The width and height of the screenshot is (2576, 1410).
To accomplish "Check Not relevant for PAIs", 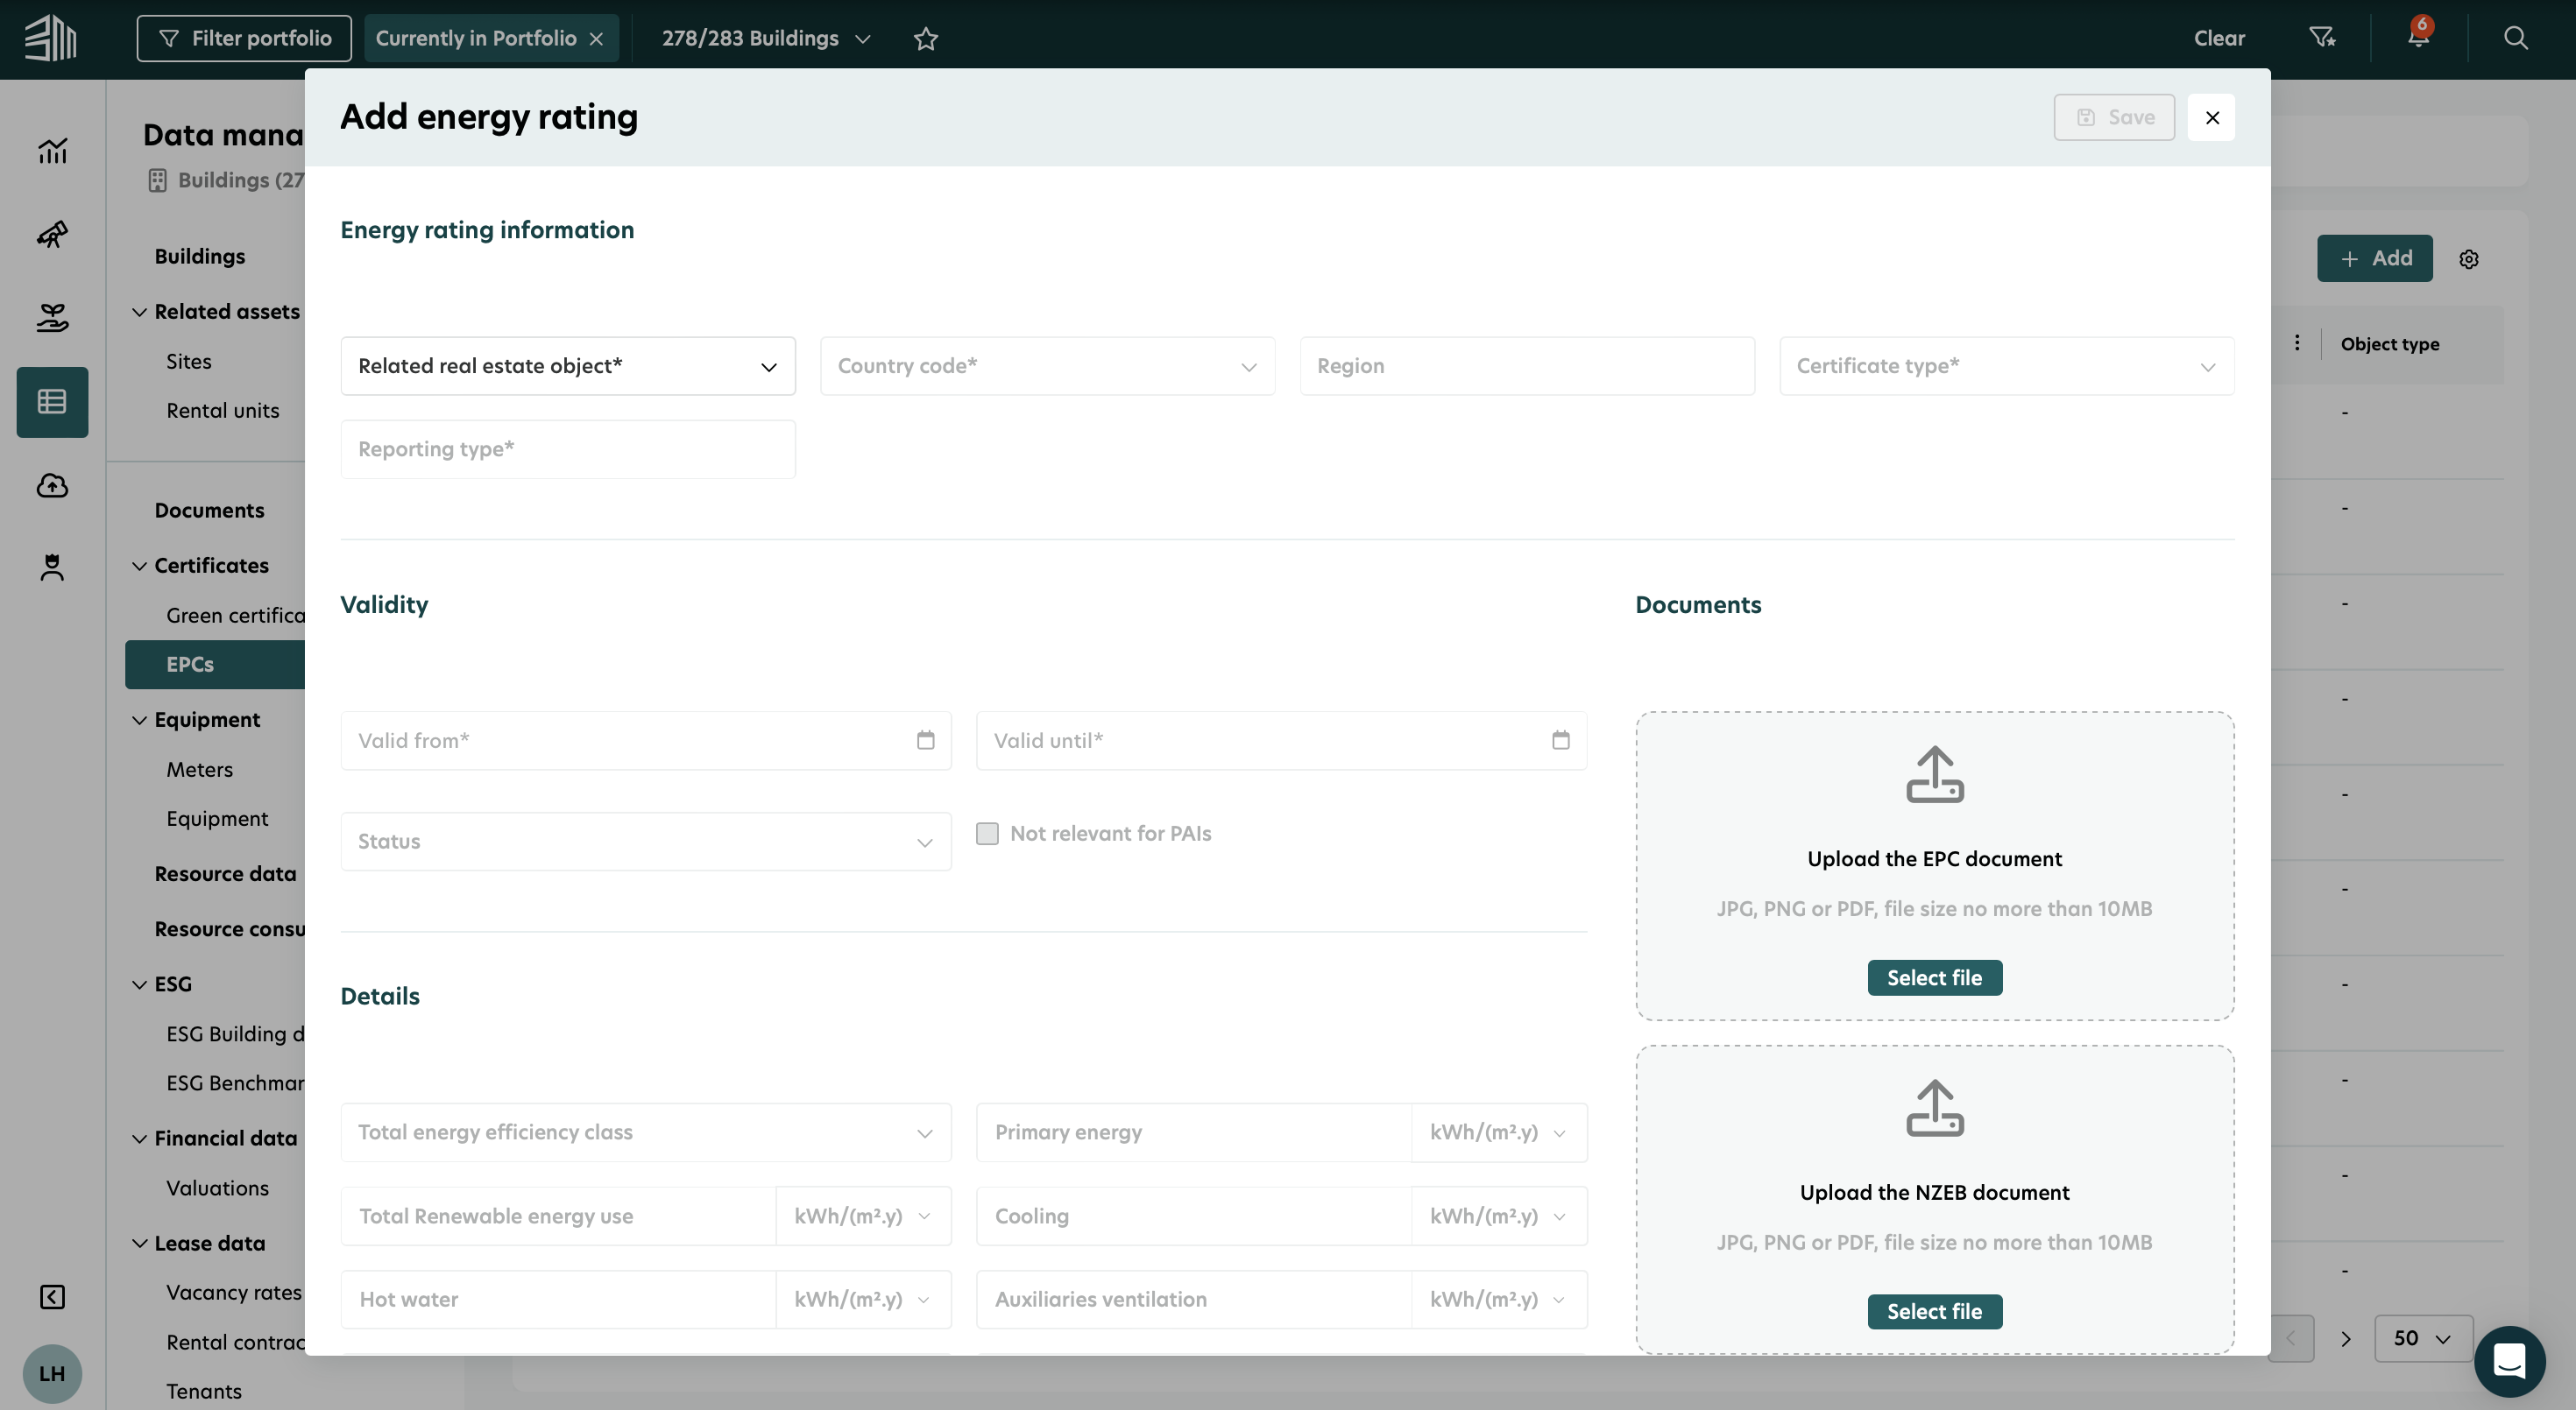I will [x=987, y=834].
